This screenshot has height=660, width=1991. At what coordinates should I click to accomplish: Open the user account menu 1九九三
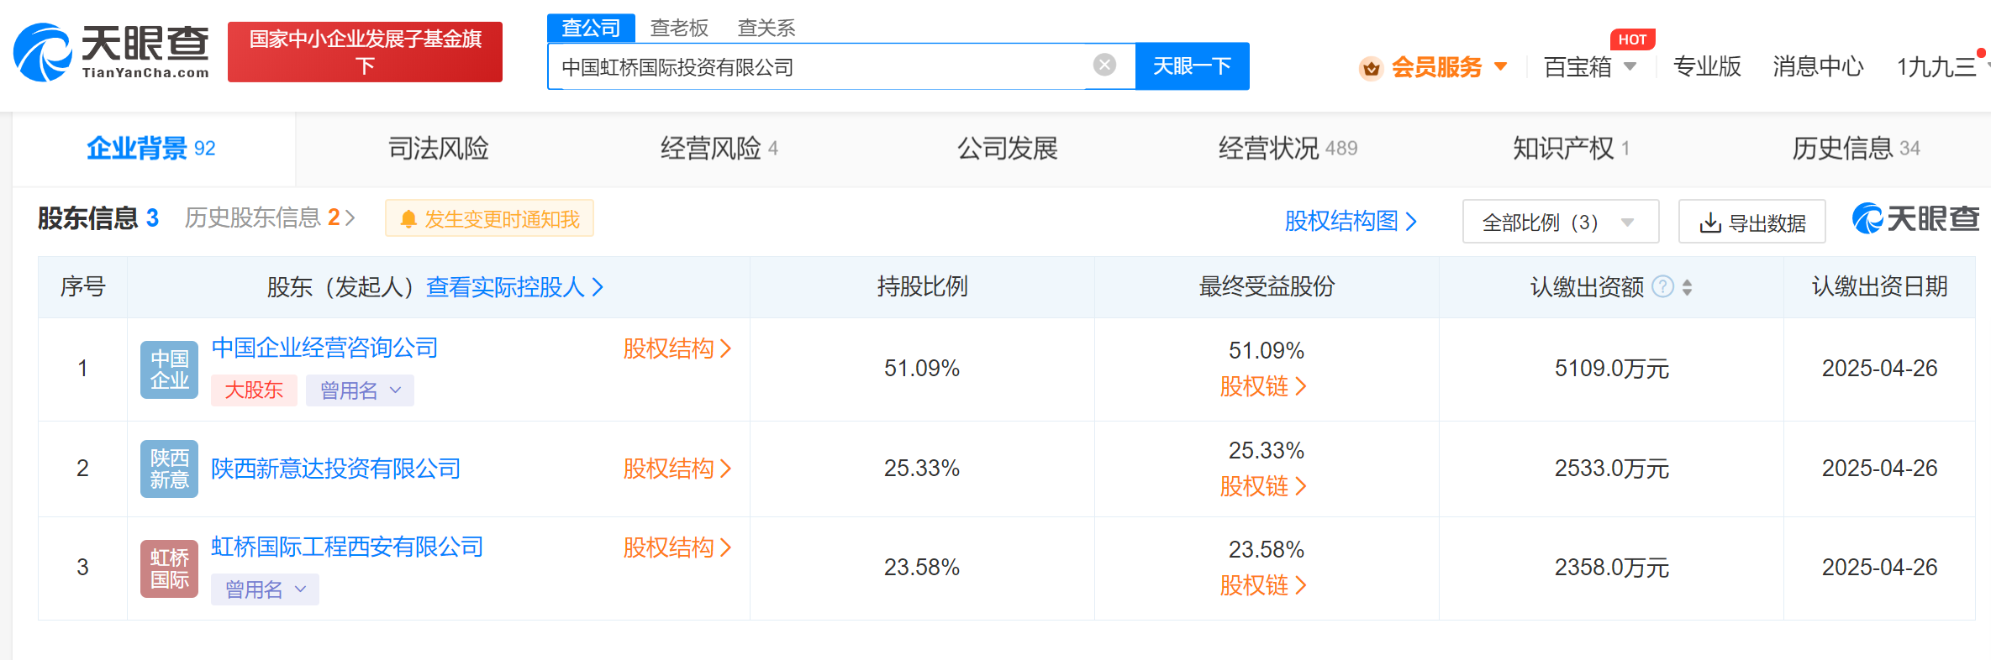click(x=1939, y=67)
